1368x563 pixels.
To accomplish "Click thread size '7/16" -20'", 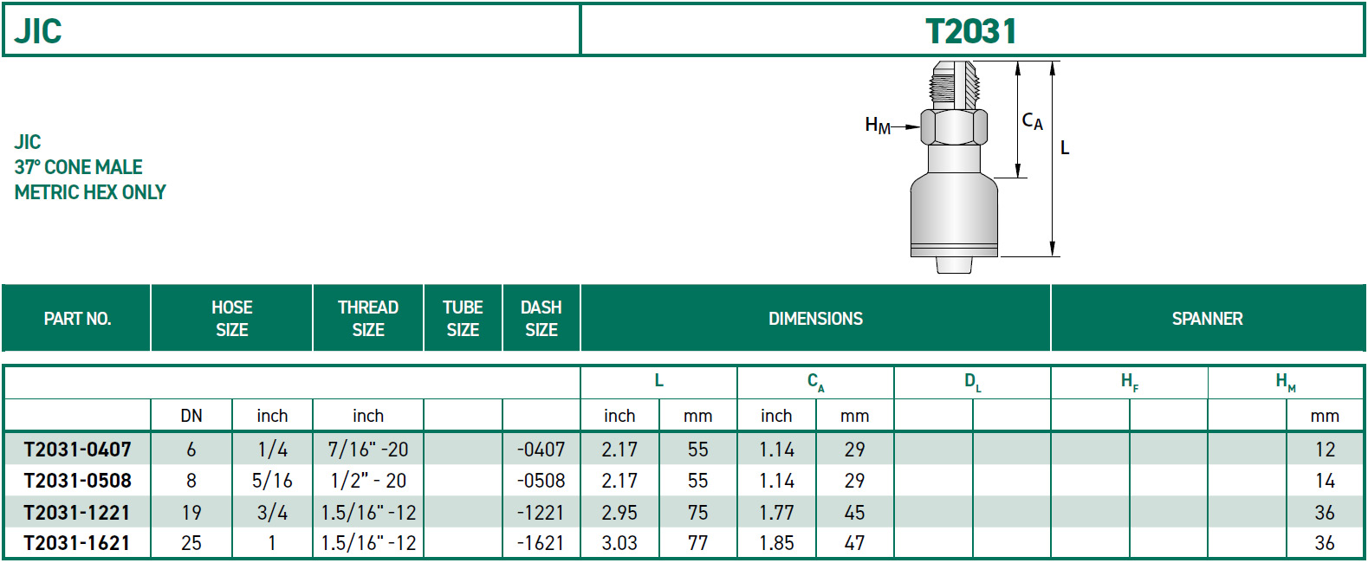I will pos(368,450).
